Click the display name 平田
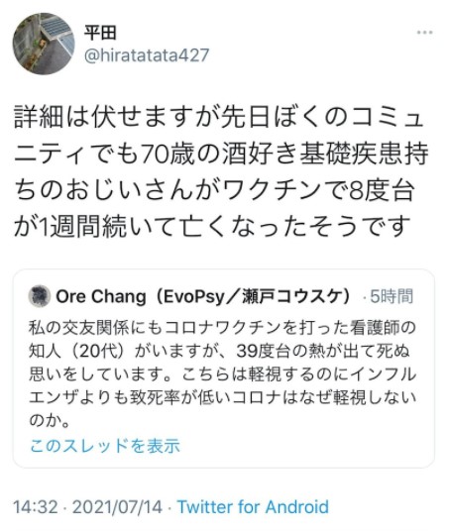This screenshot has height=531, width=449. point(100,33)
